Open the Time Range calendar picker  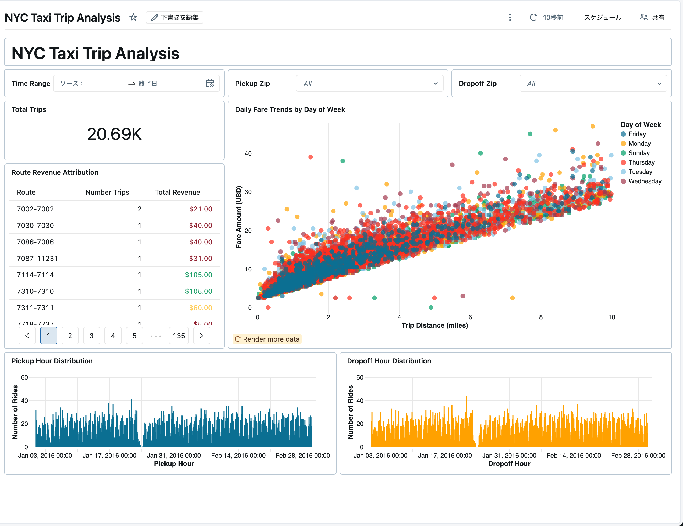(x=210, y=84)
